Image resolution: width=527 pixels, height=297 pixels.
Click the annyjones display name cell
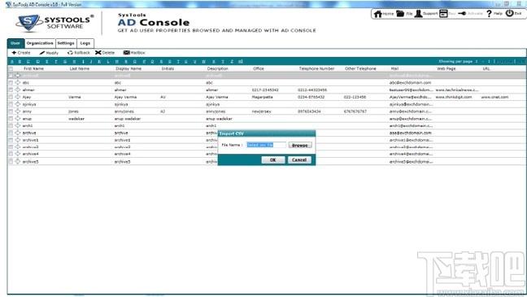click(x=124, y=111)
